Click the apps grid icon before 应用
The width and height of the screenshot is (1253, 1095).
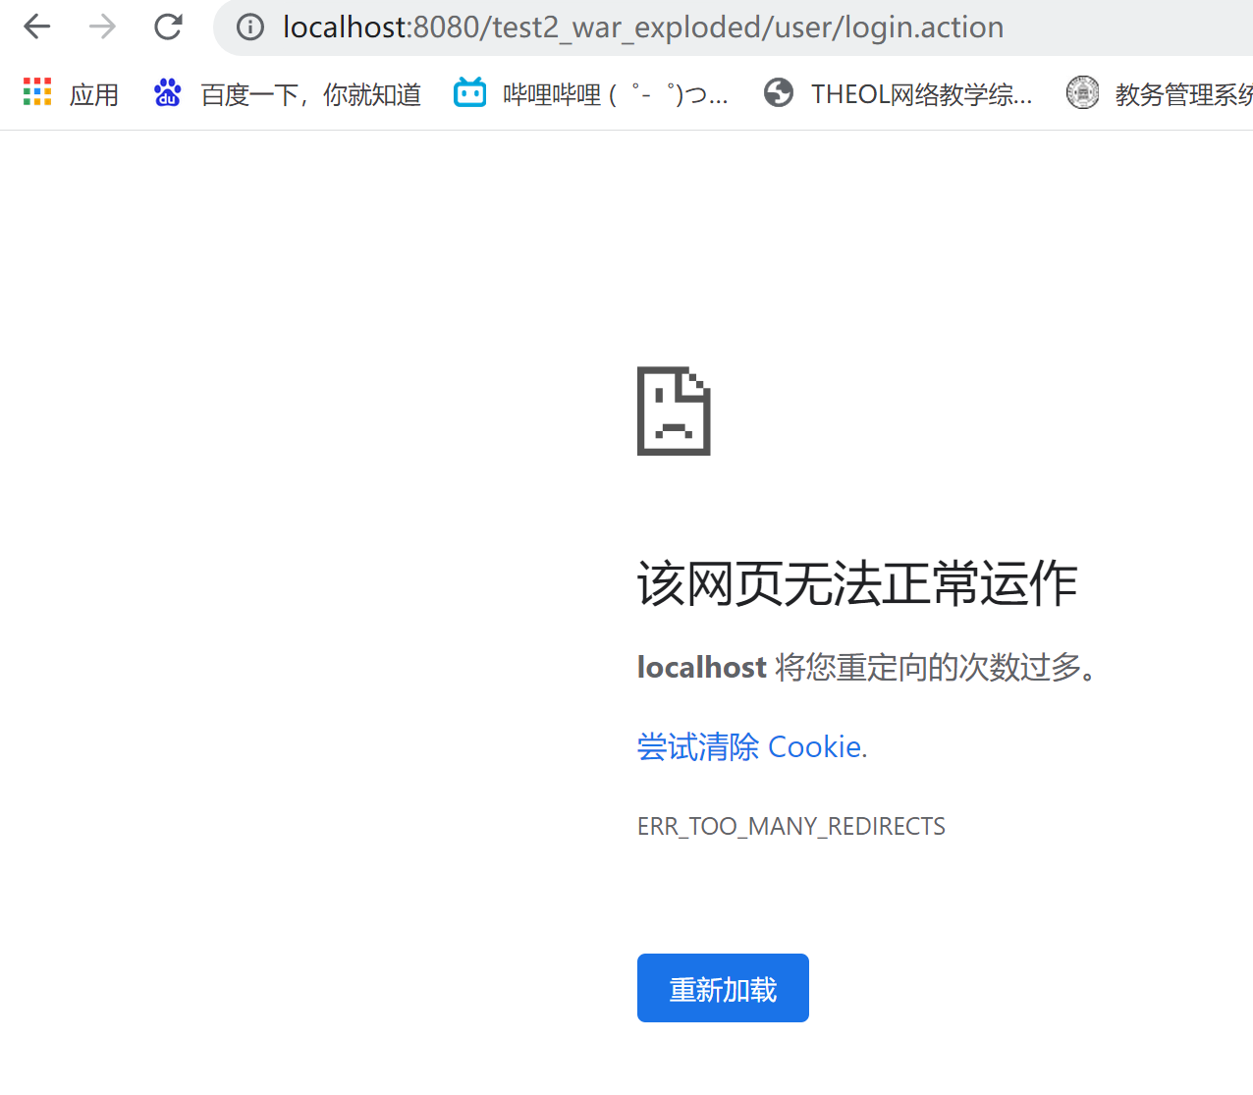click(x=36, y=91)
